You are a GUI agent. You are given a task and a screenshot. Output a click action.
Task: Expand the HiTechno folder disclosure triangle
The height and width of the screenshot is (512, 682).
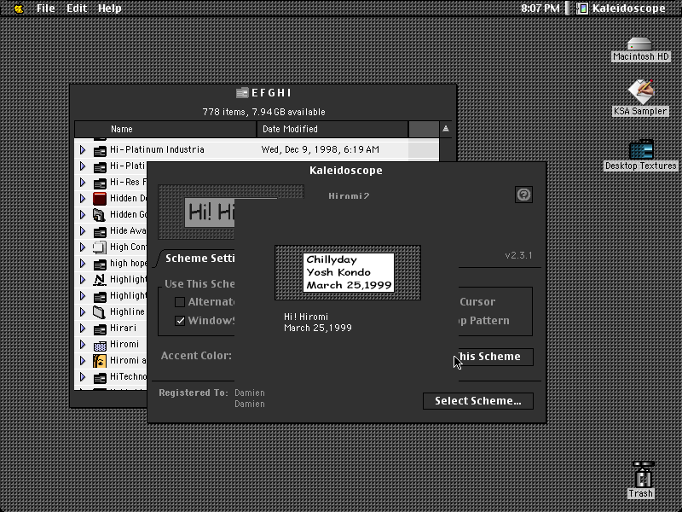tap(83, 376)
